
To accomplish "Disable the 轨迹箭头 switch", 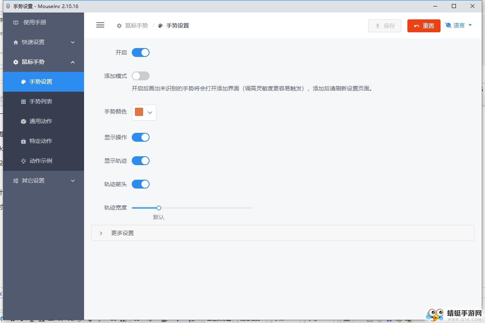I will click(x=141, y=184).
